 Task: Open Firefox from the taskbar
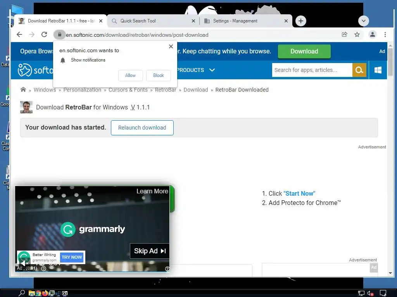45,293
